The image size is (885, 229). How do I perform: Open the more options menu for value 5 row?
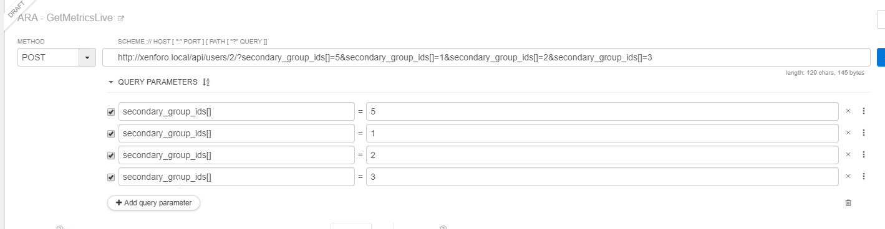click(x=864, y=111)
